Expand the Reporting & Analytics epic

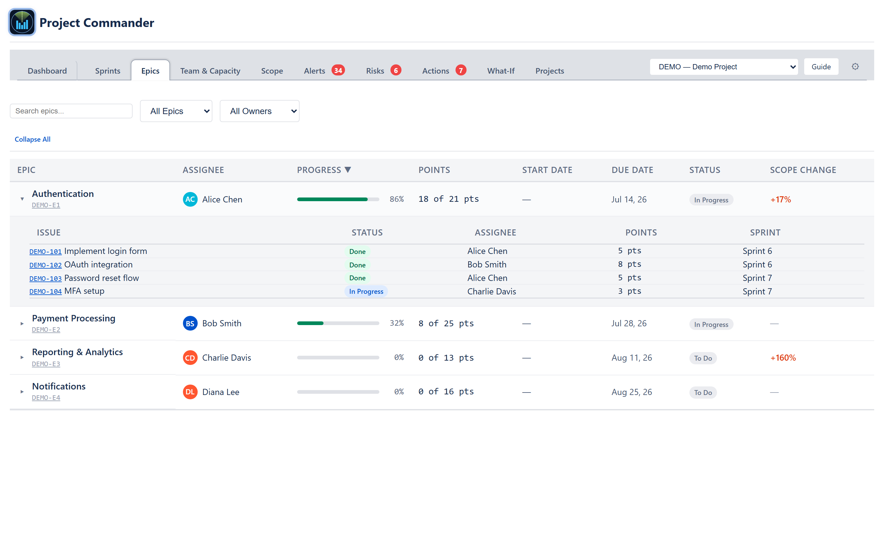click(x=22, y=357)
